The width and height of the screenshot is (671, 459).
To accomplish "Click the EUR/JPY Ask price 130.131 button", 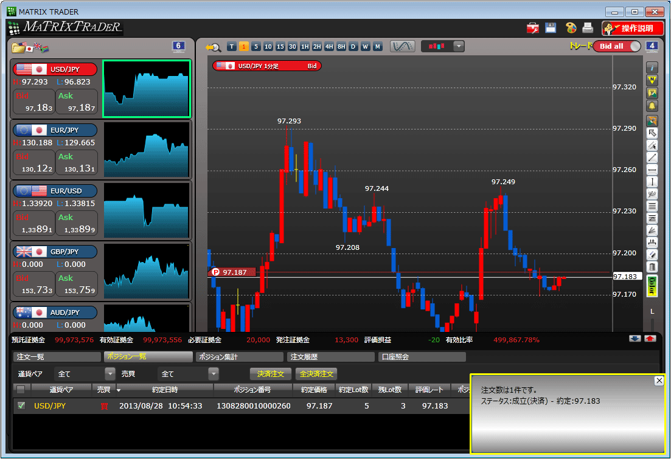I will (77, 162).
